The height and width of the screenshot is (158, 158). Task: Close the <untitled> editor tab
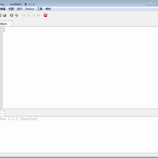(x=10, y=24)
